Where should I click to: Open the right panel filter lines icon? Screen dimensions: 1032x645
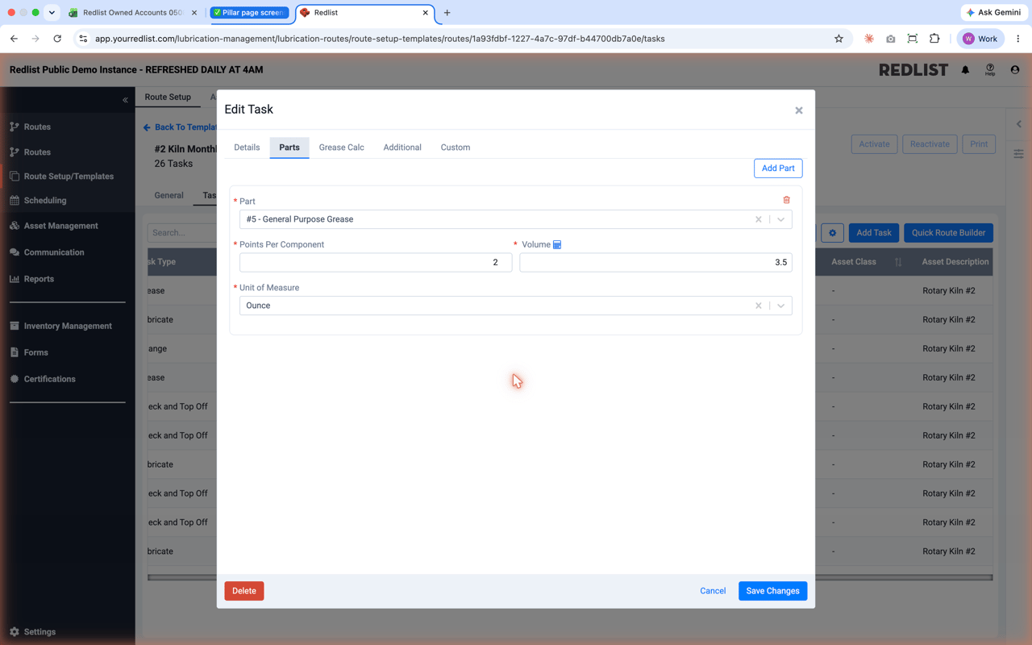click(x=1019, y=154)
